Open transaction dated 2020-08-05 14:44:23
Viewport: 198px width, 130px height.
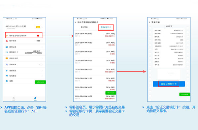pyautogui.click(x=95, y=62)
